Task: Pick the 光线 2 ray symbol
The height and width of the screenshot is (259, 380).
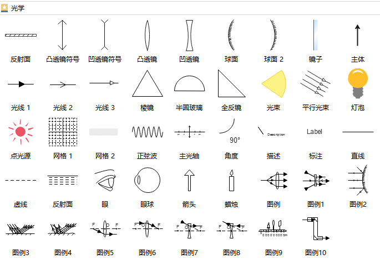Action: [x=63, y=84]
